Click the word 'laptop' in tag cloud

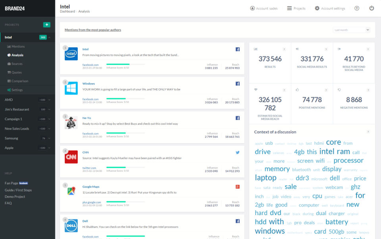click(266, 178)
